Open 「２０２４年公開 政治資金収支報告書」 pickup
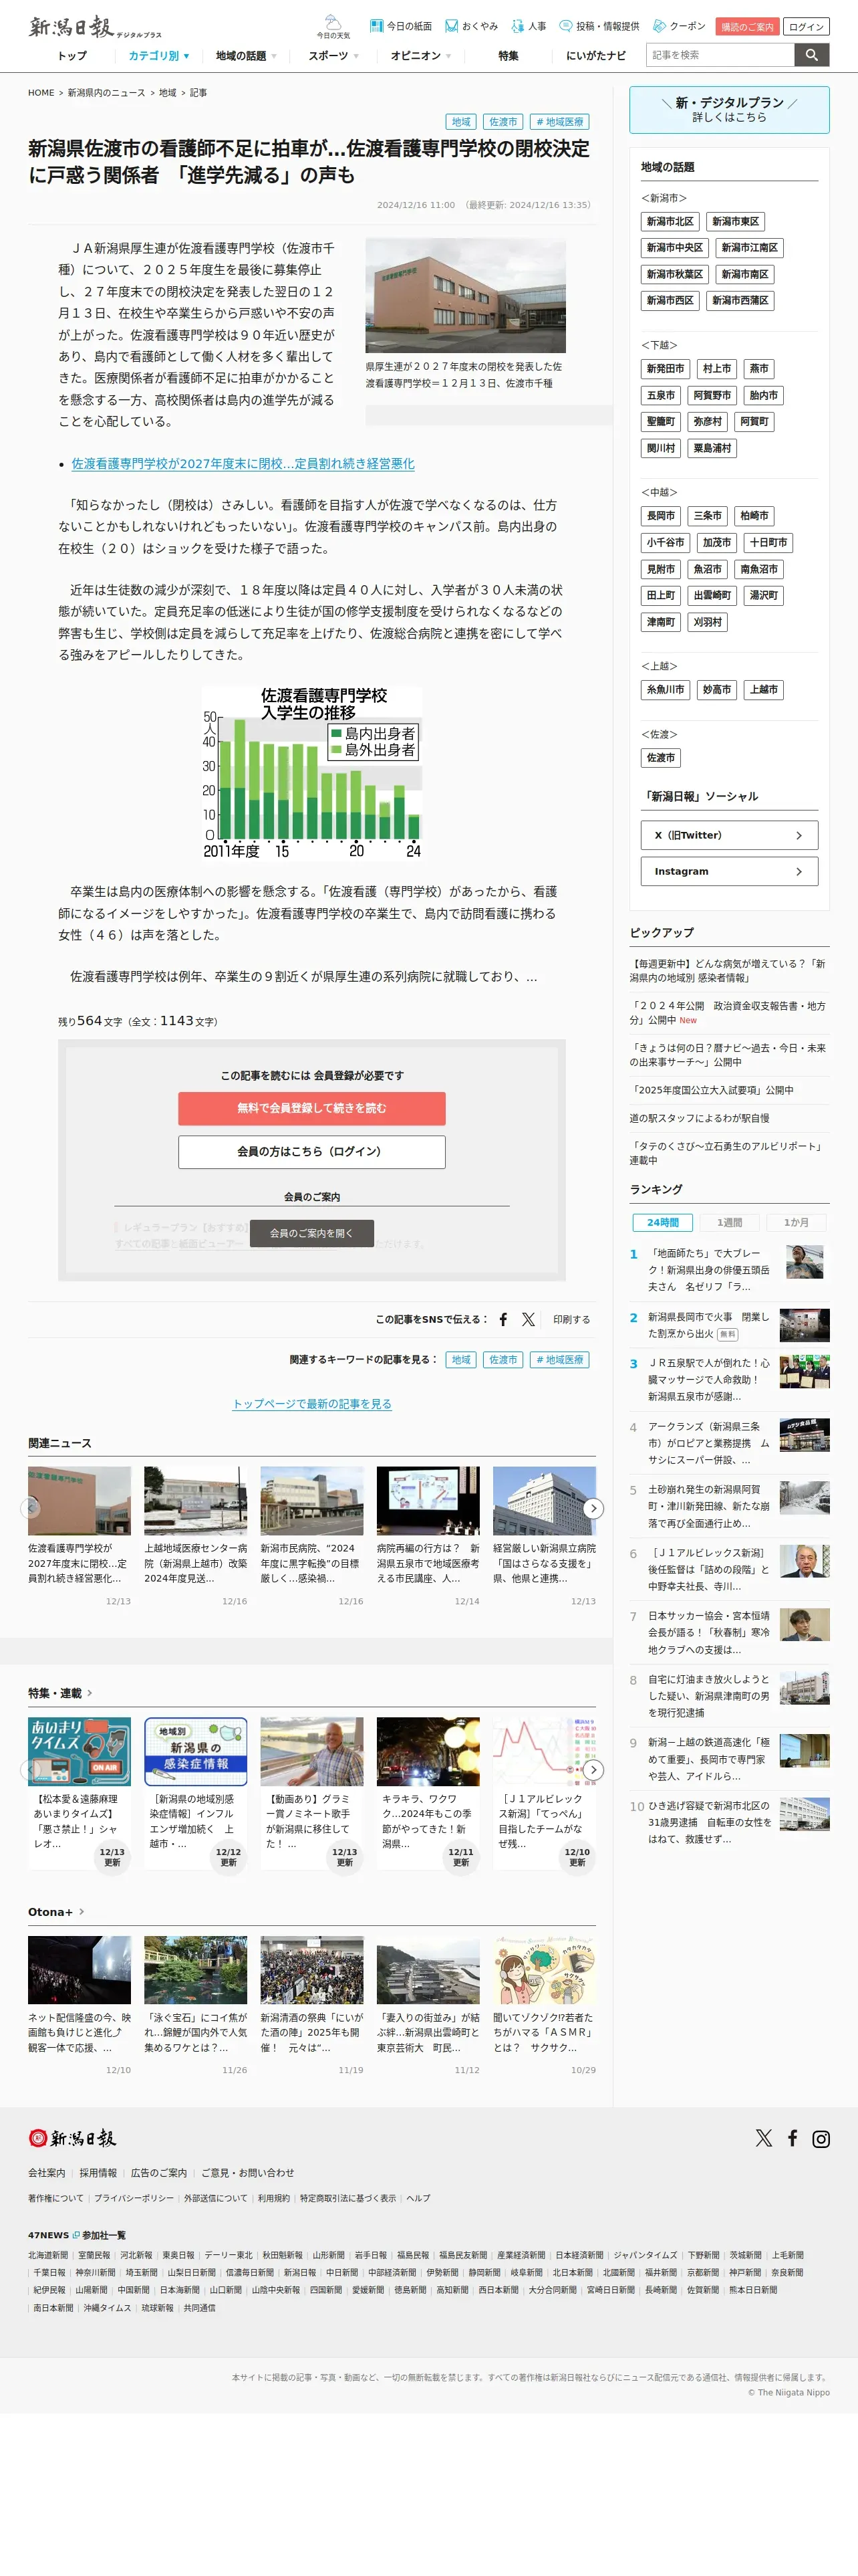Screen dimensions: 858x2576 tap(727, 1013)
